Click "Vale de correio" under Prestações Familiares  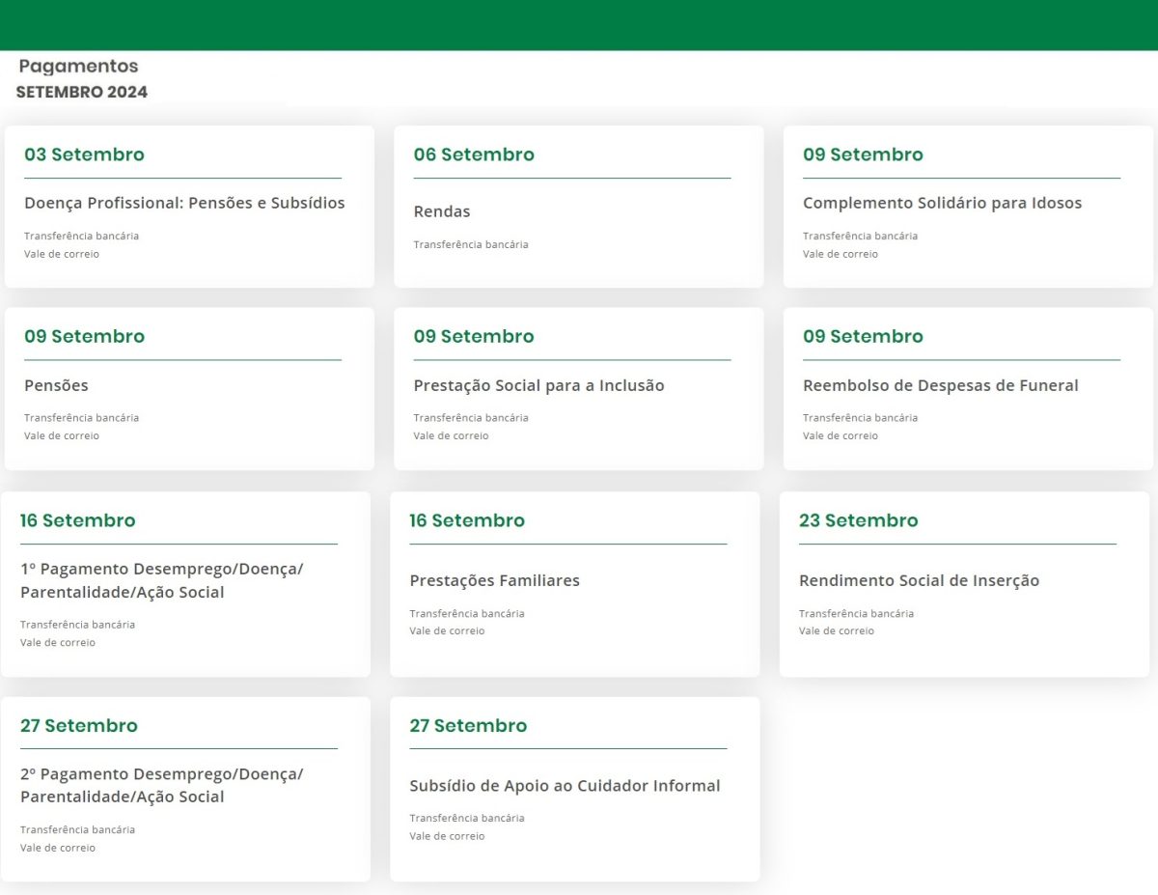(447, 630)
